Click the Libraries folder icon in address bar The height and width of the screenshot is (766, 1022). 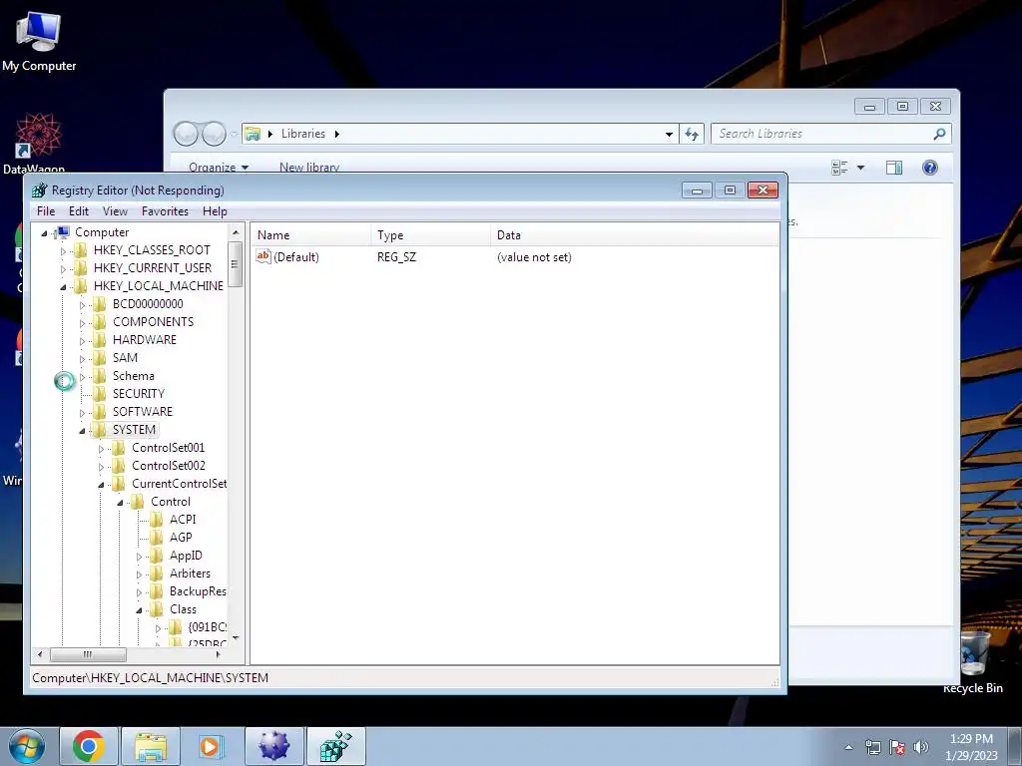pos(253,134)
